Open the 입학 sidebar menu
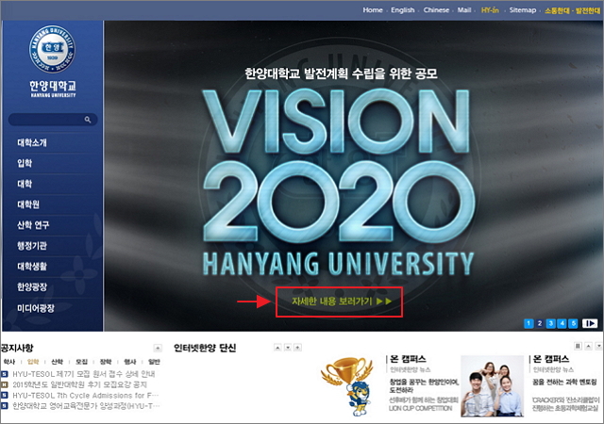Image resolution: width=604 pixels, height=424 pixels. point(25,164)
